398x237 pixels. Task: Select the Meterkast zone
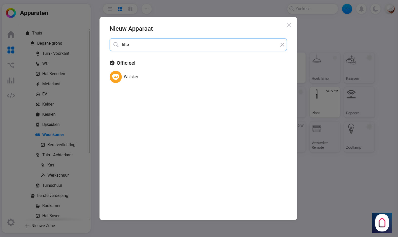[x=51, y=84]
